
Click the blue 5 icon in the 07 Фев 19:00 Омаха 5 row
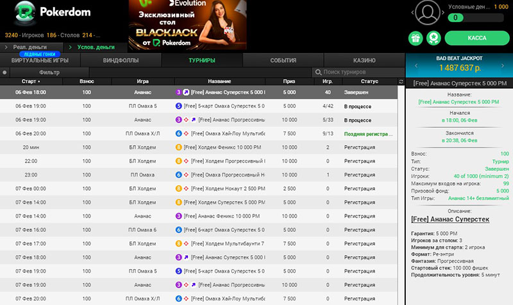point(179,271)
